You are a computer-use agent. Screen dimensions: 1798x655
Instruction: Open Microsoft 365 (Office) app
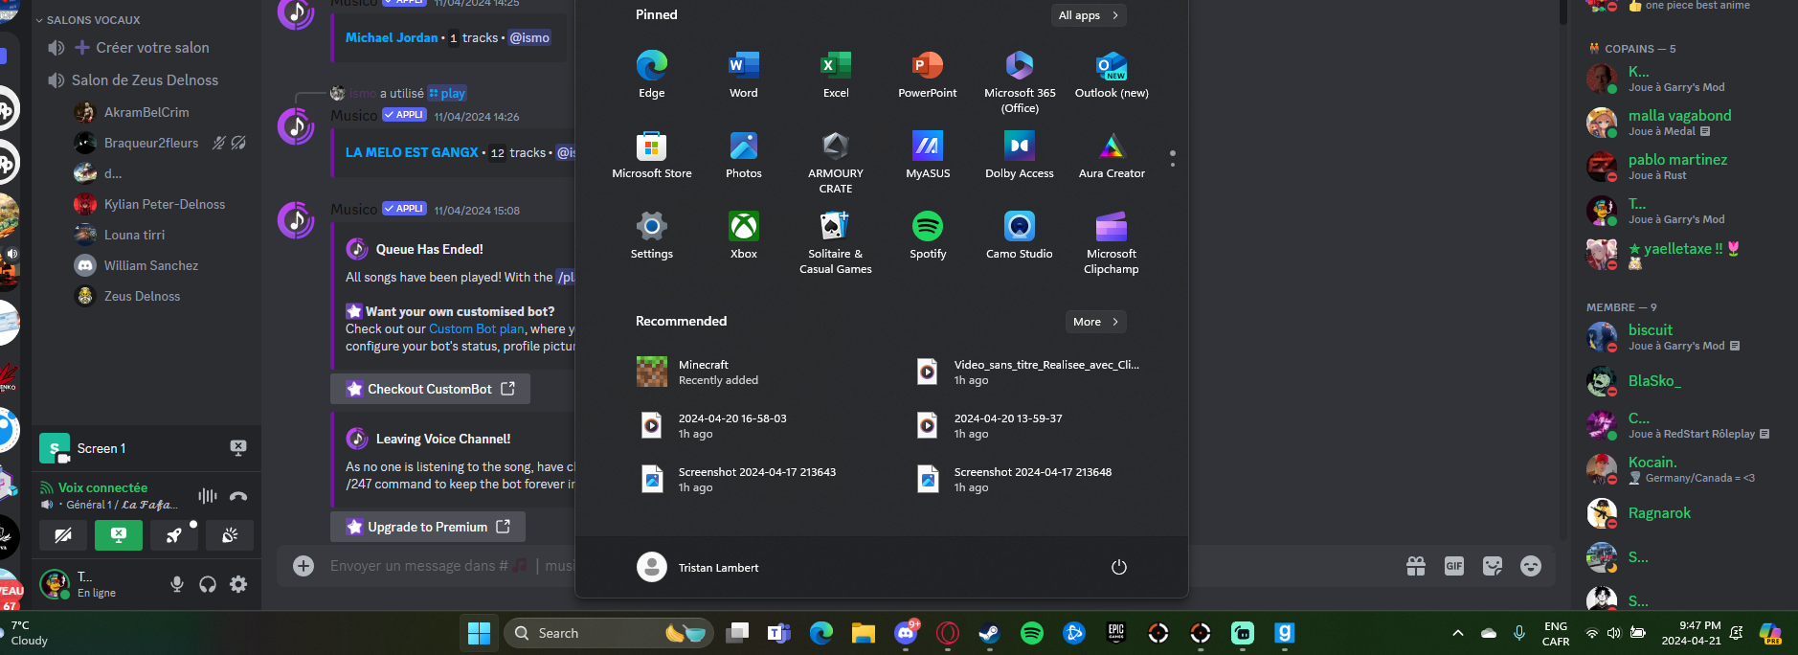1020,81
